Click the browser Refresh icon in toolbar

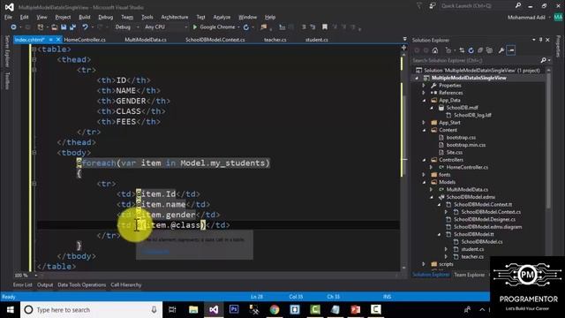click(246, 27)
